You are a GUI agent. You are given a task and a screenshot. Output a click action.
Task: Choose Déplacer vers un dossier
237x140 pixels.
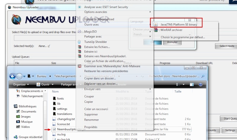[x=101, y=84]
